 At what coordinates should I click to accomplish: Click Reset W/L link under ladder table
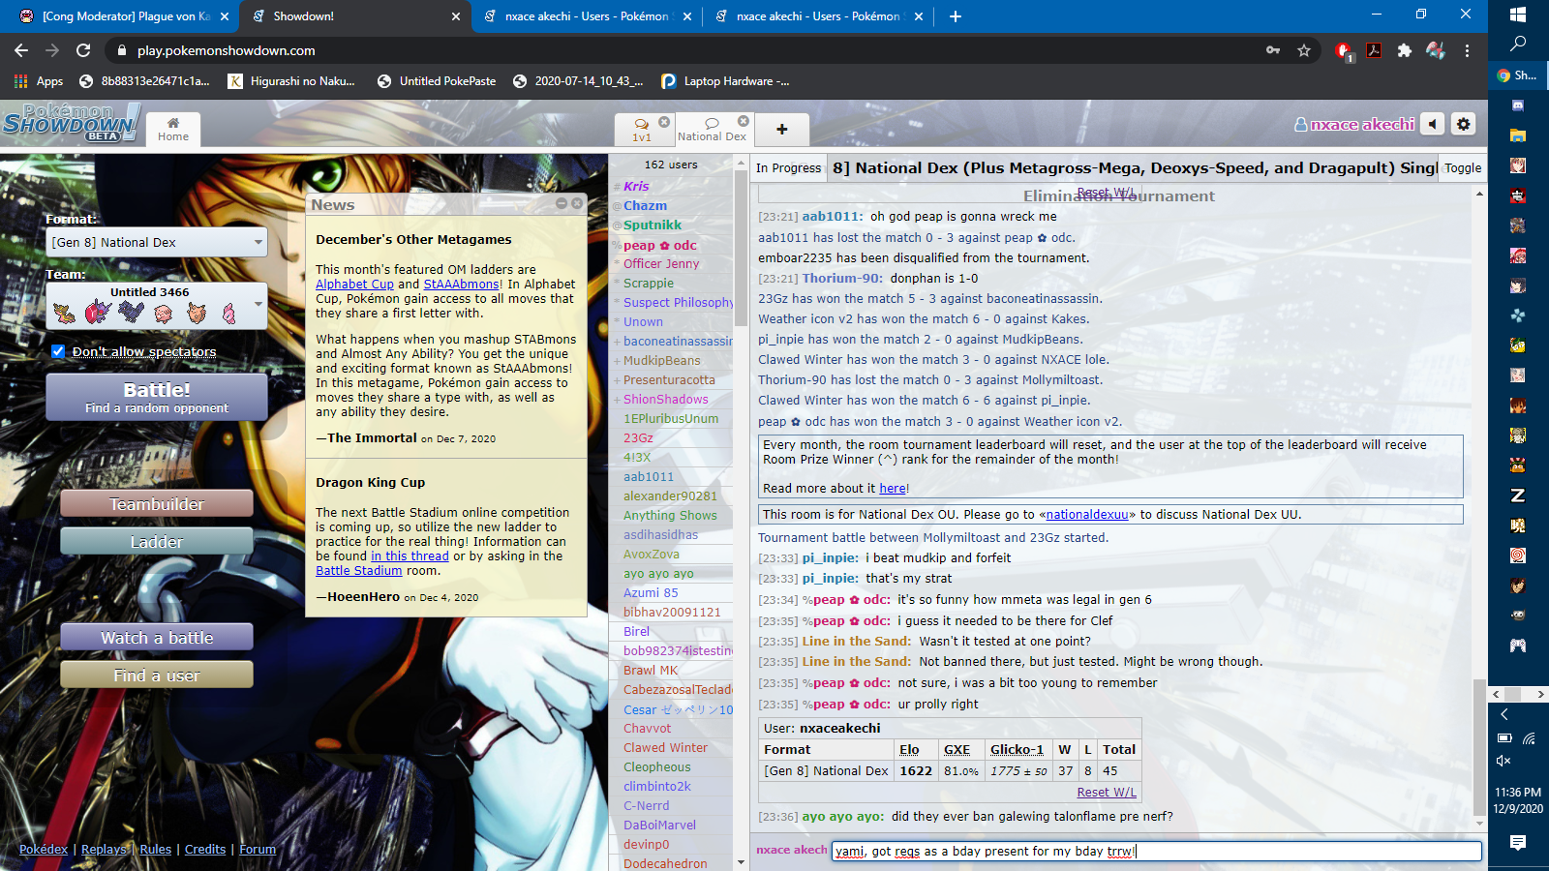(1107, 793)
